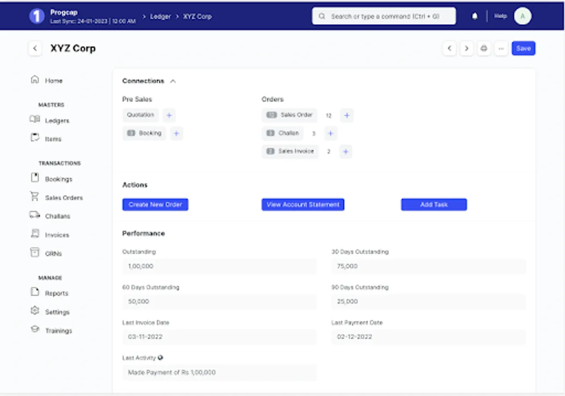Click the 90 Days Outstanding field
The width and height of the screenshot is (565, 396).
point(429,301)
